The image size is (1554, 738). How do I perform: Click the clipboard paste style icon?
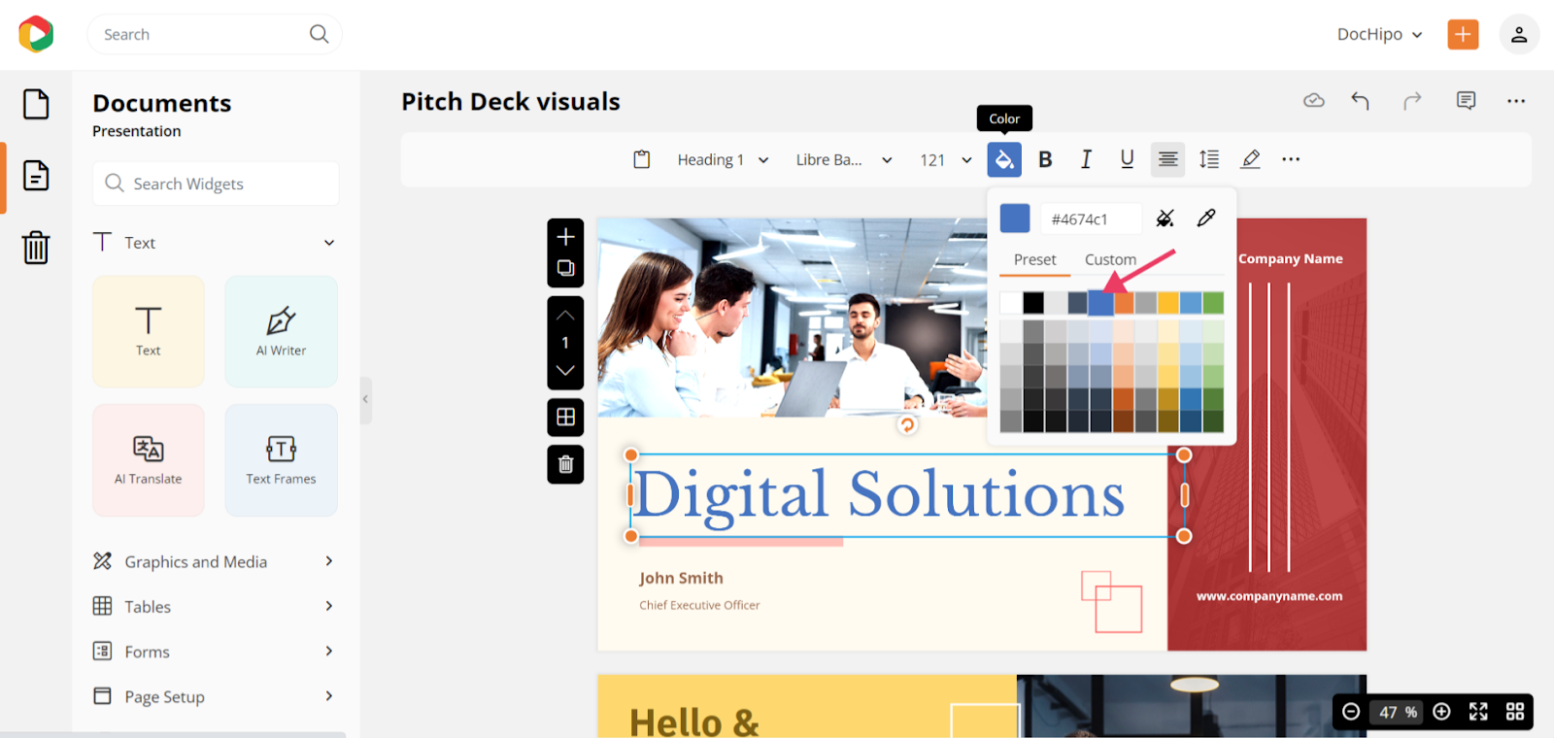[x=642, y=159]
